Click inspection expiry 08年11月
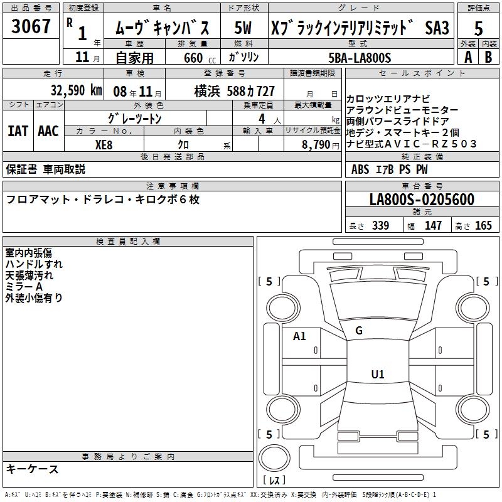Screen dimensions: 502x502 click(137, 92)
